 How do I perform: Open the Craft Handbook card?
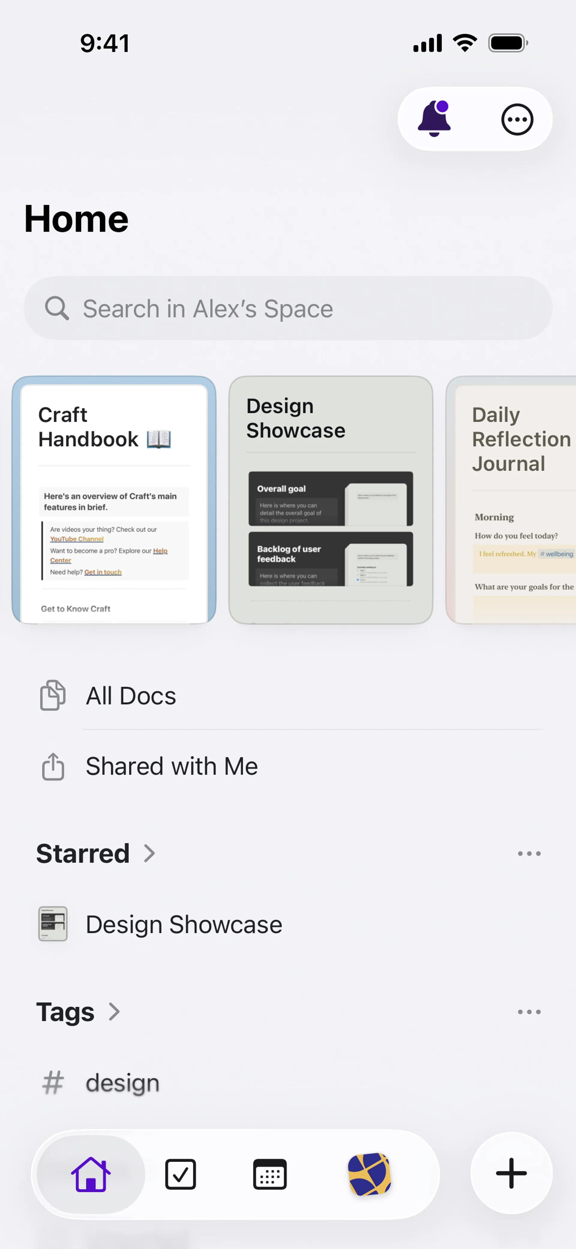[114, 499]
